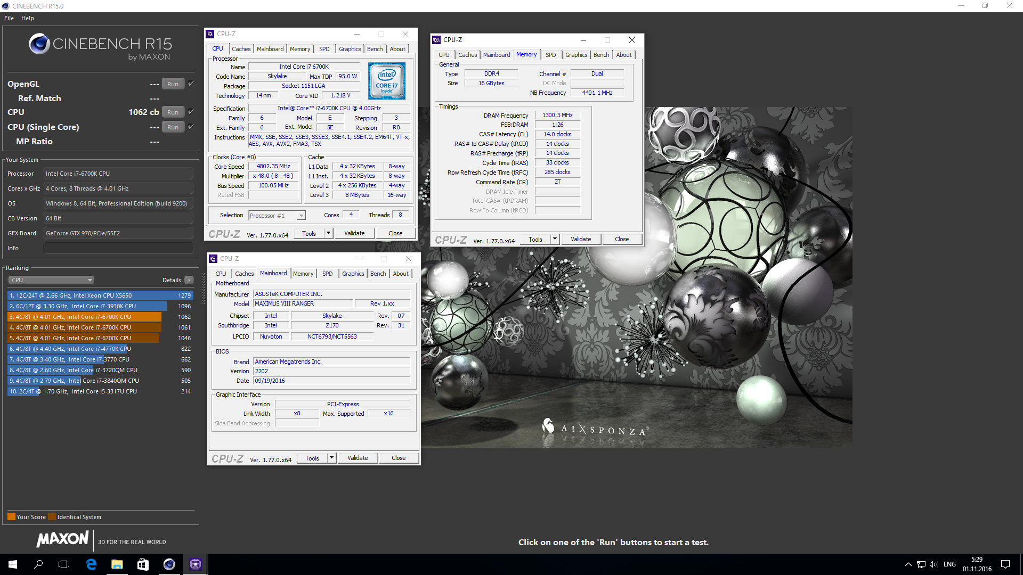Select ranking row Core i7-4770K CPU
Image resolution: width=1023 pixels, height=575 pixels.
coord(100,349)
